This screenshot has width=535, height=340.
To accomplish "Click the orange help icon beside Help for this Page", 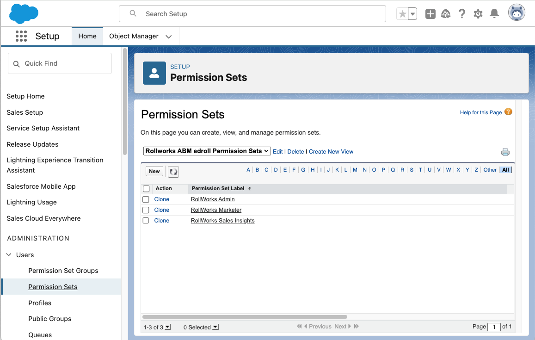I will tap(508, 112).
